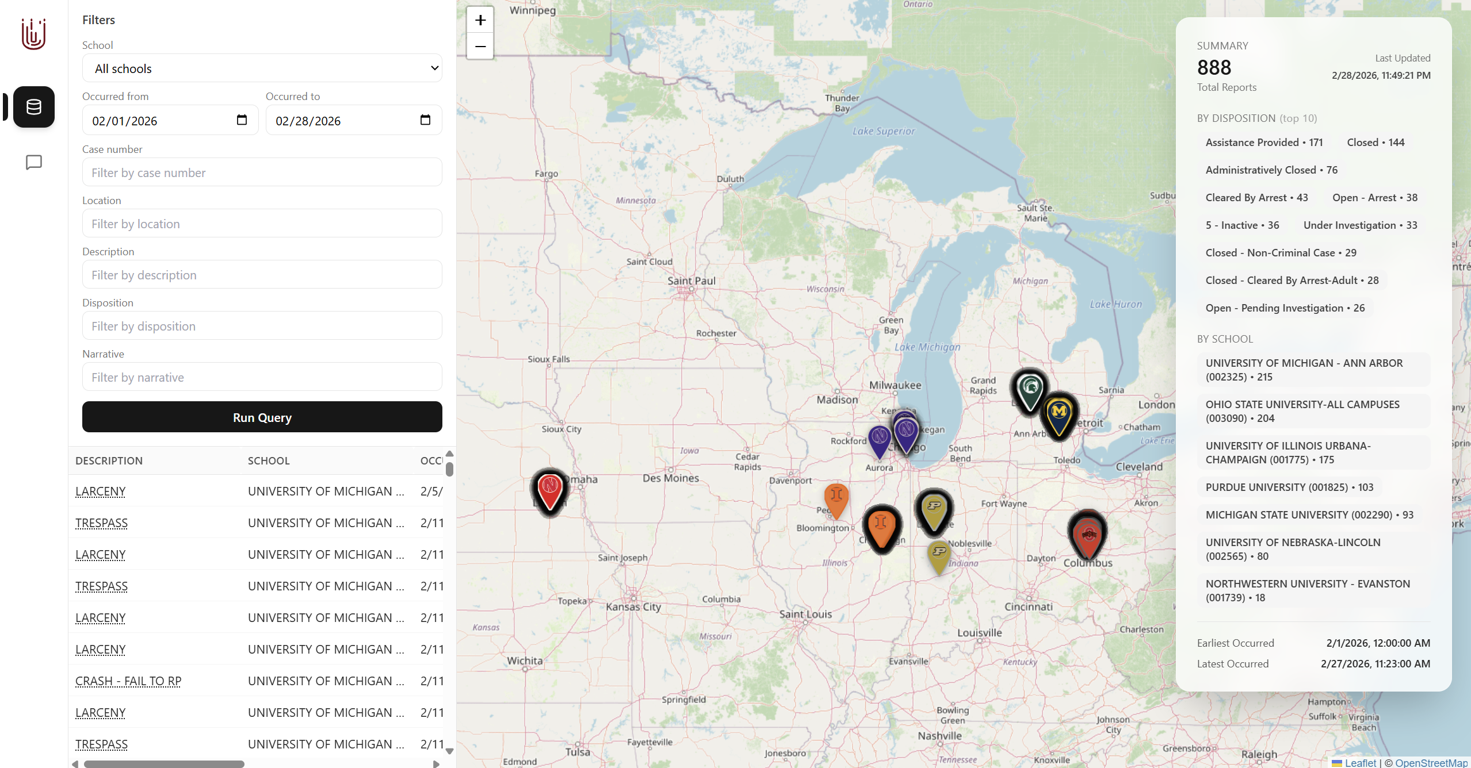1471x768 pixels.
Task: Zoom out on the map
Action: (480, 47)
